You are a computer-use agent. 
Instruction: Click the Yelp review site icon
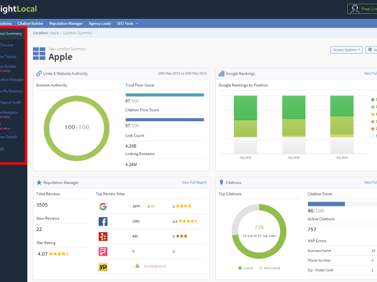pyautogui.click(x=103, y=236)
